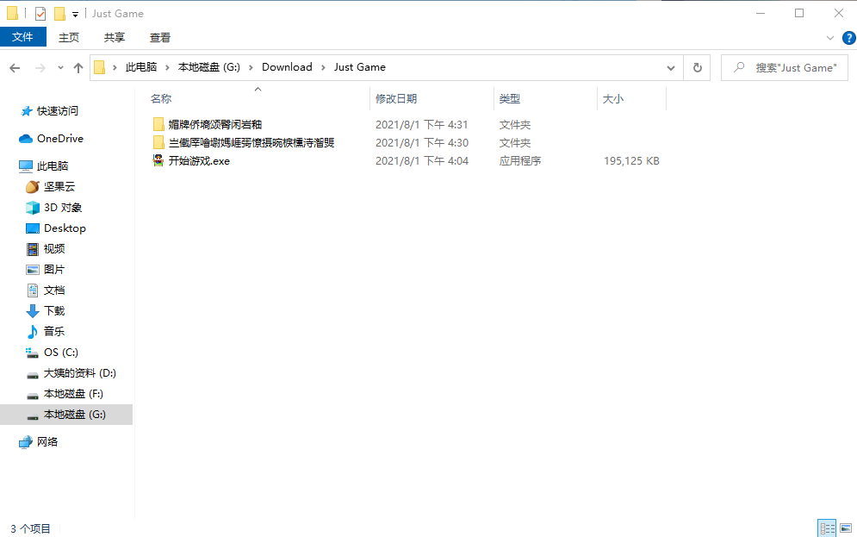Click the refresh button beside address bar
857x537 pixels.
point(698,67)
